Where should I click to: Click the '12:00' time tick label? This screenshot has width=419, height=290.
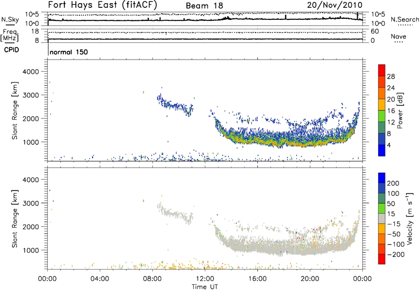click(x=205, y=279)
